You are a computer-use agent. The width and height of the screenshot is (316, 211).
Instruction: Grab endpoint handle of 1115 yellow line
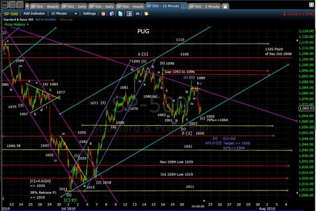(269, 44)
